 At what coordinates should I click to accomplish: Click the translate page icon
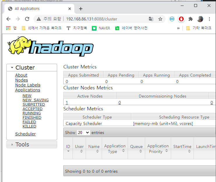point(151,19)
